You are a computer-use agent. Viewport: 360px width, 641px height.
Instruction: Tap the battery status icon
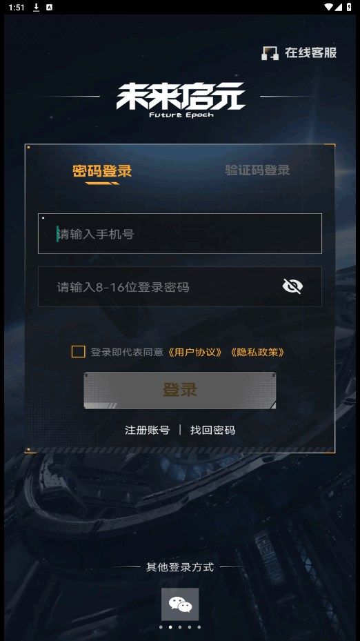350,7
